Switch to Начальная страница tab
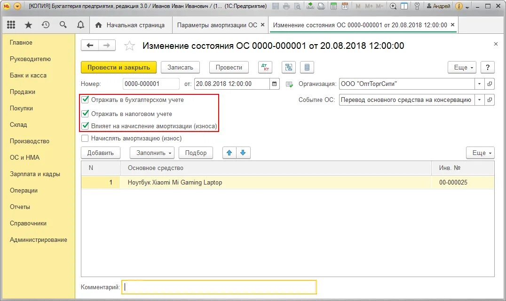This screenshot has width=506, height=301. tap(130, 25)
